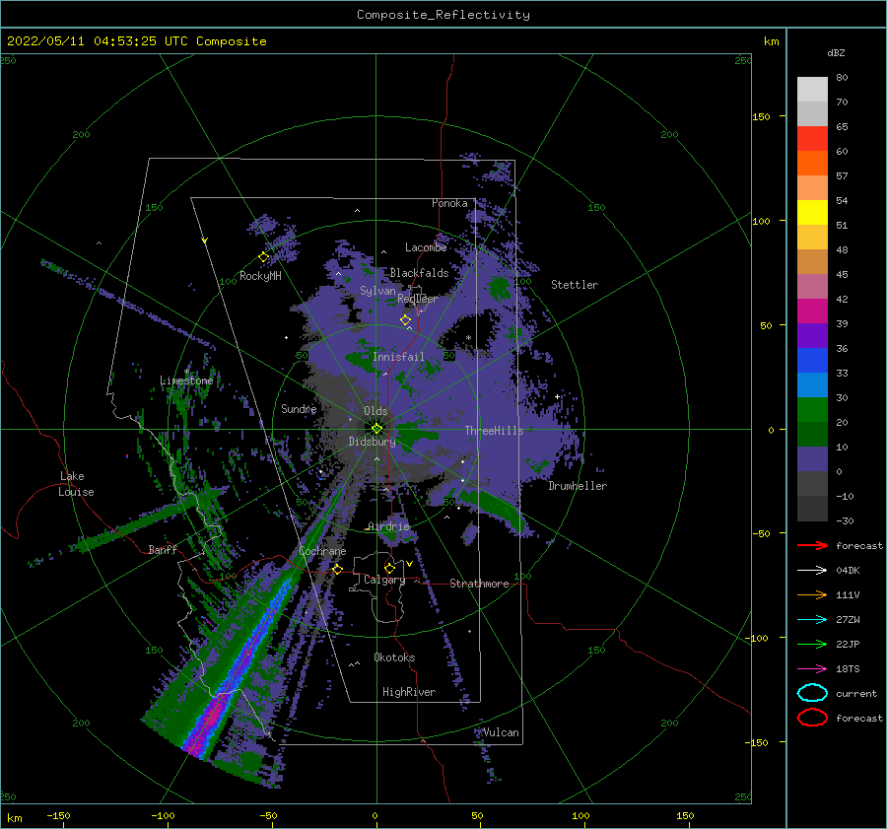Image resolution: width=887 pixels, height=829 pixels.
Task: Select the Okotoks label
Action: click(x=394, y=657)
